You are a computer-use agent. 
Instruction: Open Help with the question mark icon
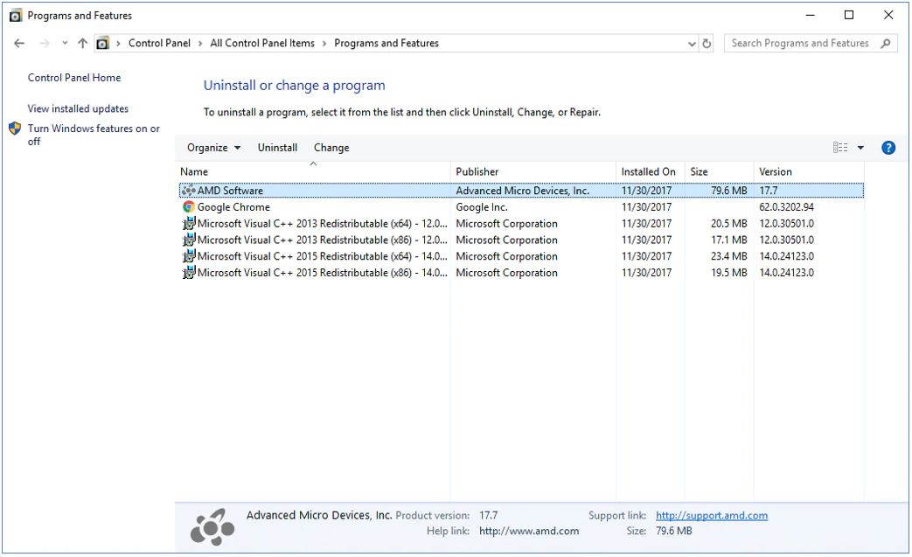tap(888, 148)
